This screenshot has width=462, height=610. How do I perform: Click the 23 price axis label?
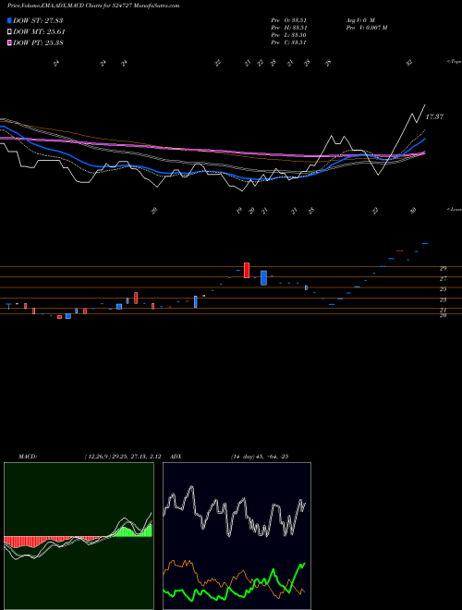click(x=443, y=300)
